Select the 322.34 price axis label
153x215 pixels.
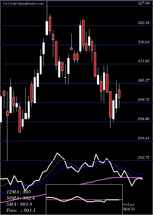(x=144, y=23)
